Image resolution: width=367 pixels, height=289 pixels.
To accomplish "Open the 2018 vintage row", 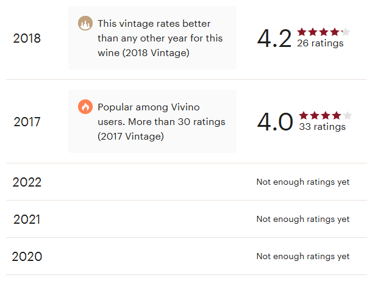I will click(x=27, y=38).
